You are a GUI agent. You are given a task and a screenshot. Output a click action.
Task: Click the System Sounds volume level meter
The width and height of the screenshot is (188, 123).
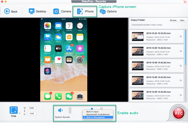70,110
